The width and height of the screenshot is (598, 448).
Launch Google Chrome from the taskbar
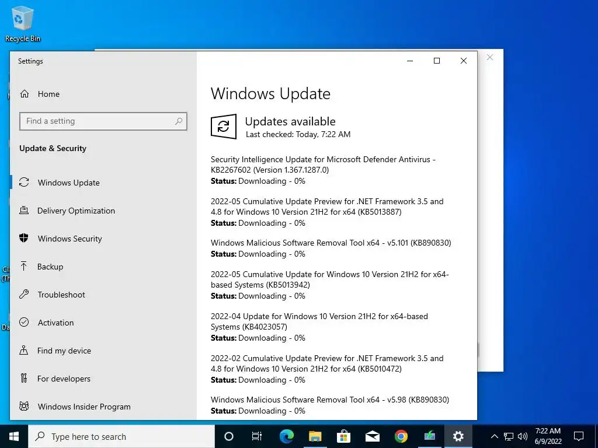point(401,436)
